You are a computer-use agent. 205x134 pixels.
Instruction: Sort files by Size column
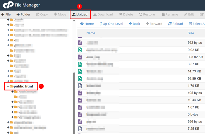[191, 33]
